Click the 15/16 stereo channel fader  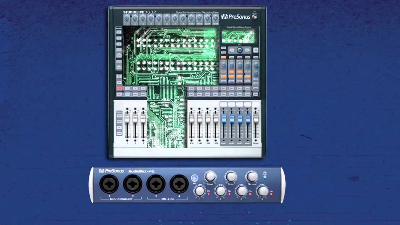pos(216,118)
